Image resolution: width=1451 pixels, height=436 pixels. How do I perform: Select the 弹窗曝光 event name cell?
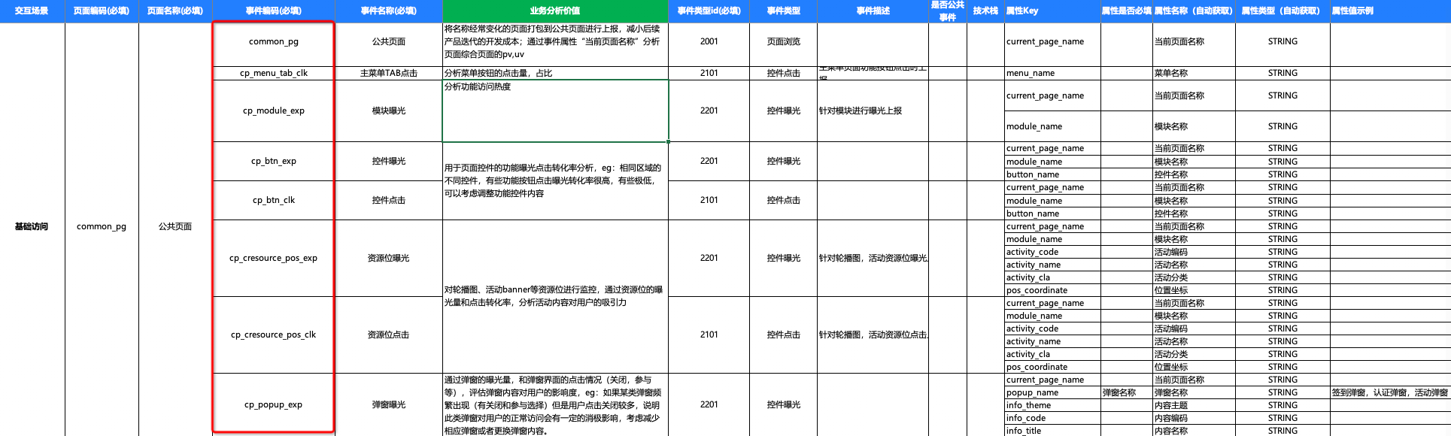coord(389,404)
